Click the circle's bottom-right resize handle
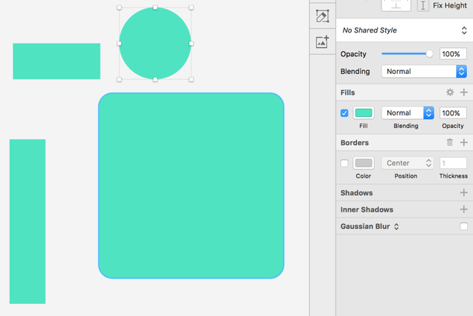The image size is (473, 316). (x=191, y=79)
